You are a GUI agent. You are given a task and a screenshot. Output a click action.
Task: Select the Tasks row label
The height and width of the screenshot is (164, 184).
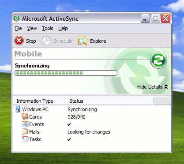35,139
